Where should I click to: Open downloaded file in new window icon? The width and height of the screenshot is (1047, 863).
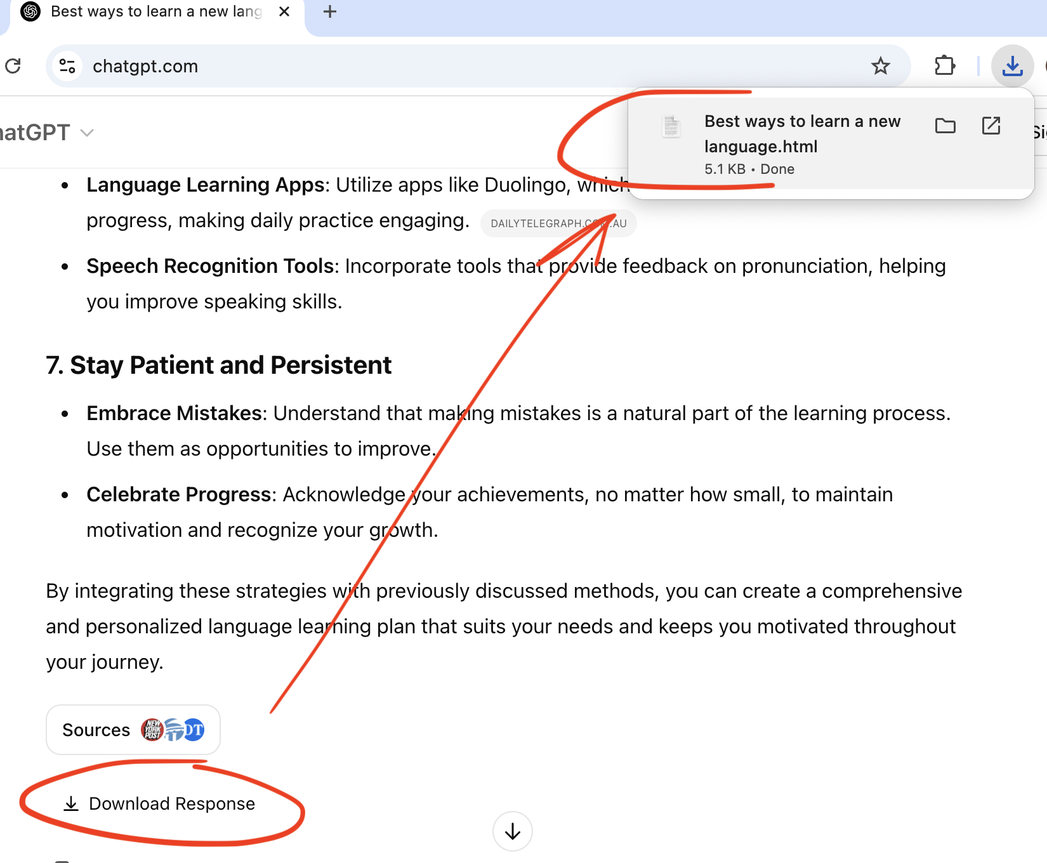pos(991,126)
